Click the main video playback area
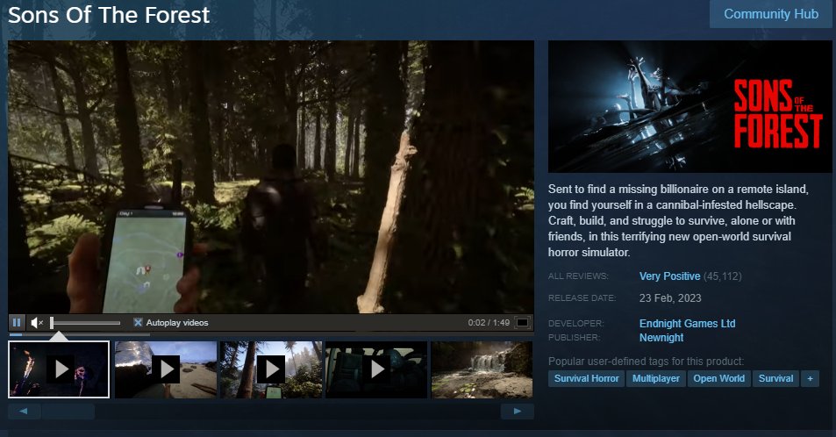The height and width of the screenshot is (437, 836). (x=271, y=177)
